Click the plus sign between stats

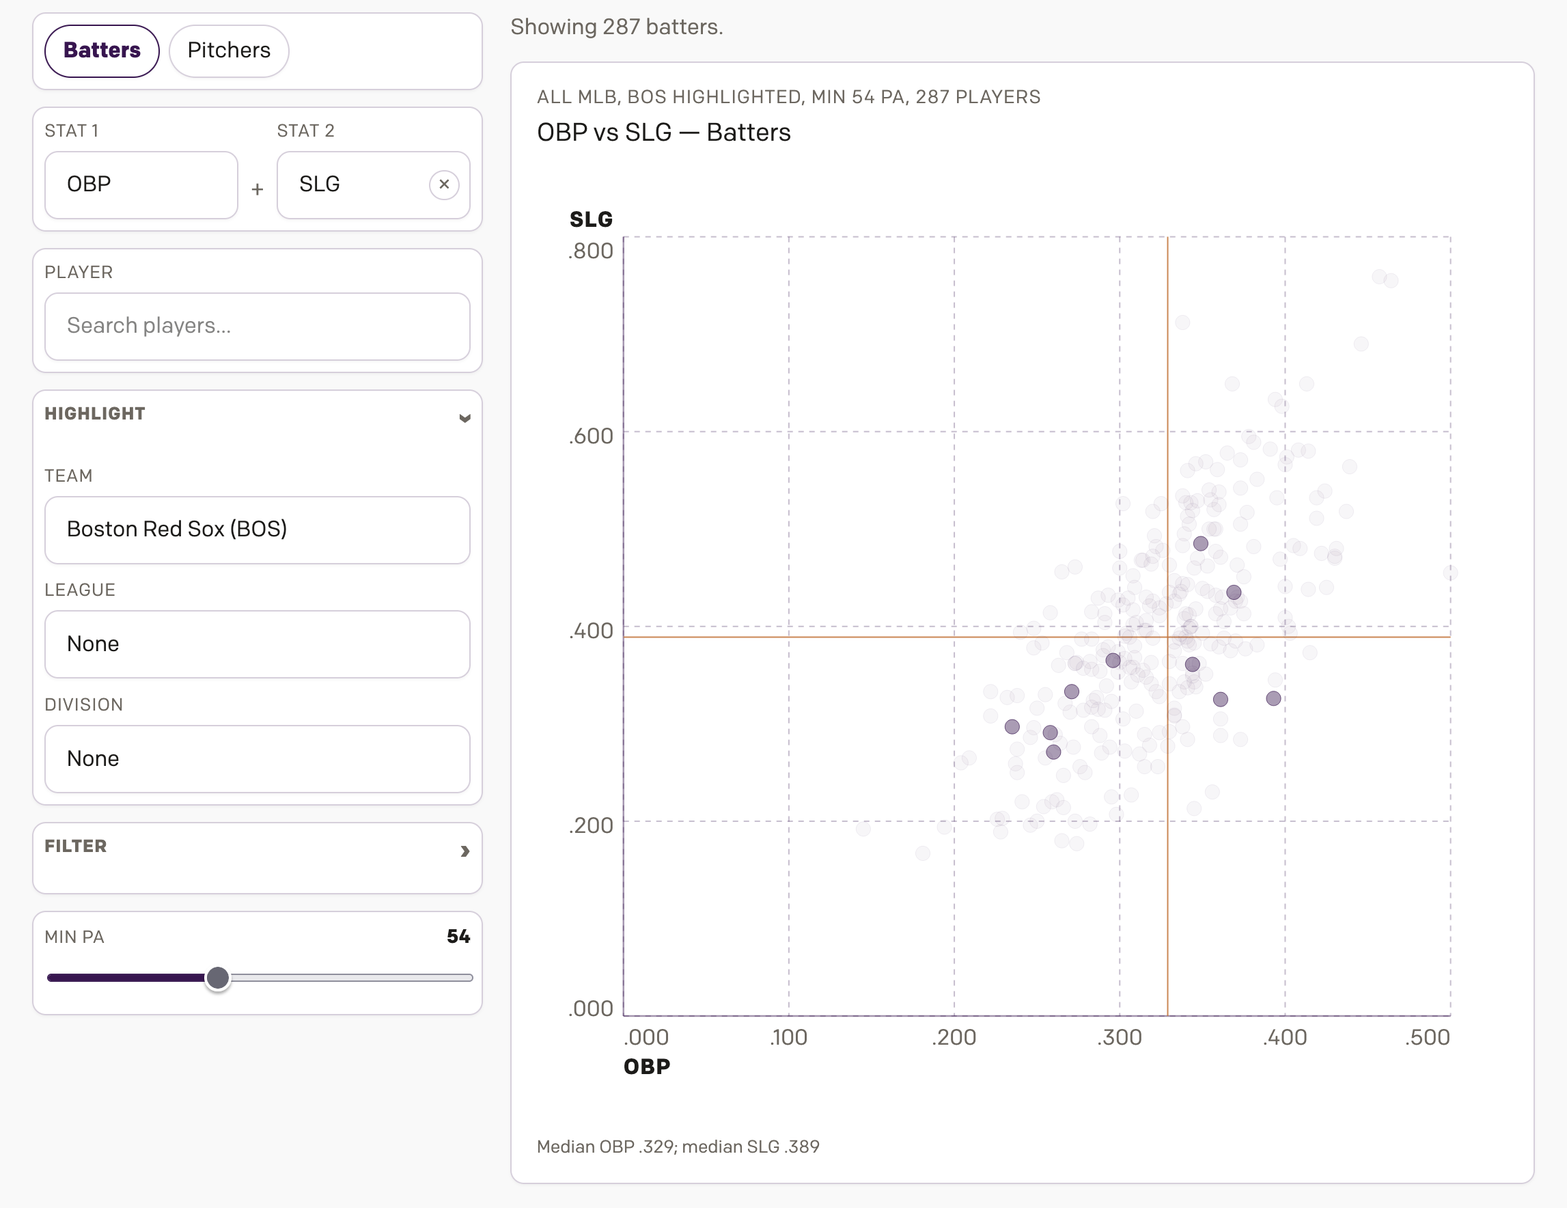pyautogui.click(x=257, y=189)
